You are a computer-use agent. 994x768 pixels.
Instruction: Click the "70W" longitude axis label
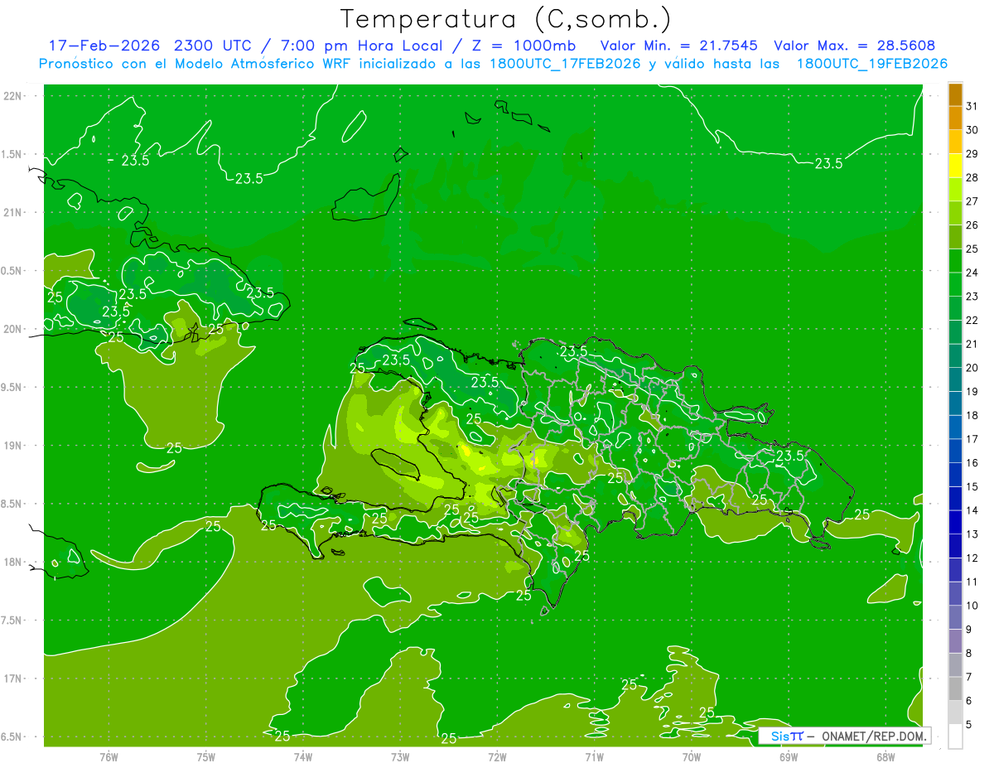tap(692, 756)
